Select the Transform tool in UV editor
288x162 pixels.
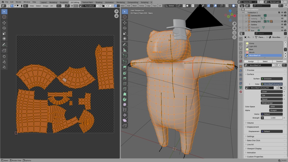point(4,39)
